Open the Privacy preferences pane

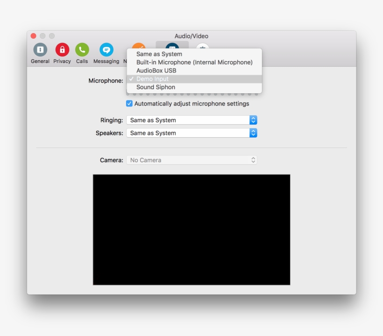click(x=62, y=50)
